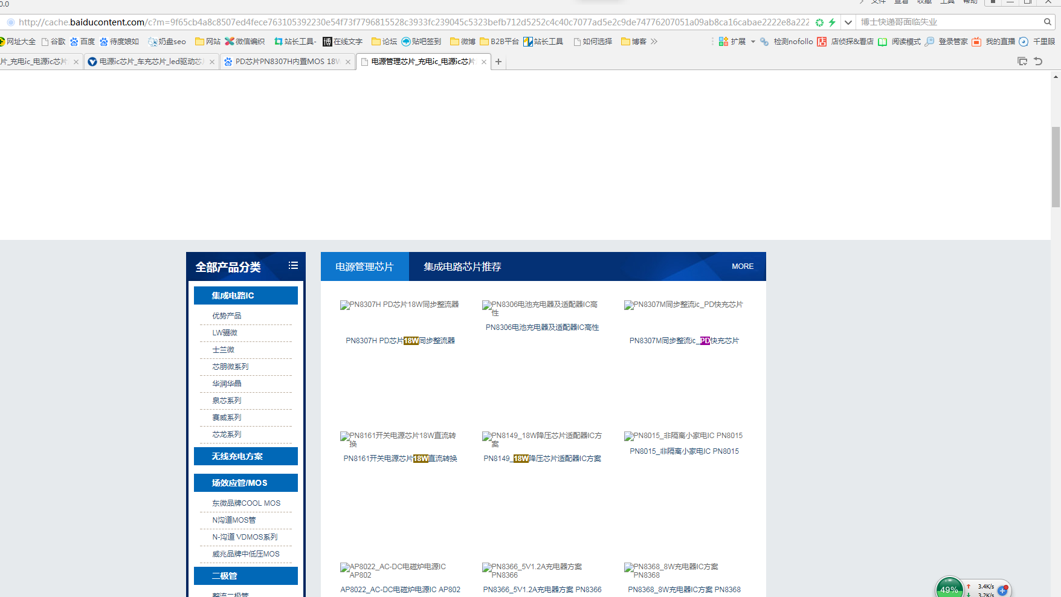Click the 检测nofollow extension icon
Screen dimensions: 1061x597
tap(765, 42)
